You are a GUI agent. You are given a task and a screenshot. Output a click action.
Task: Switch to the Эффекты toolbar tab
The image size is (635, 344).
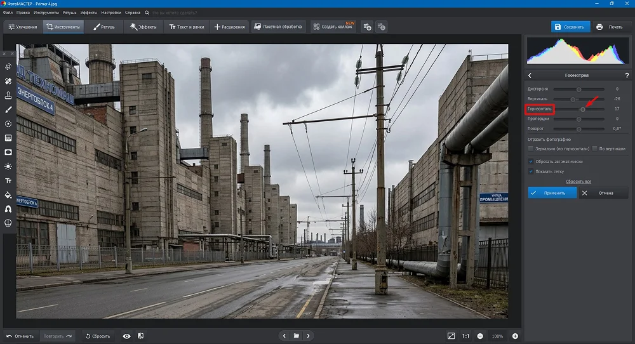pos(143,27)
